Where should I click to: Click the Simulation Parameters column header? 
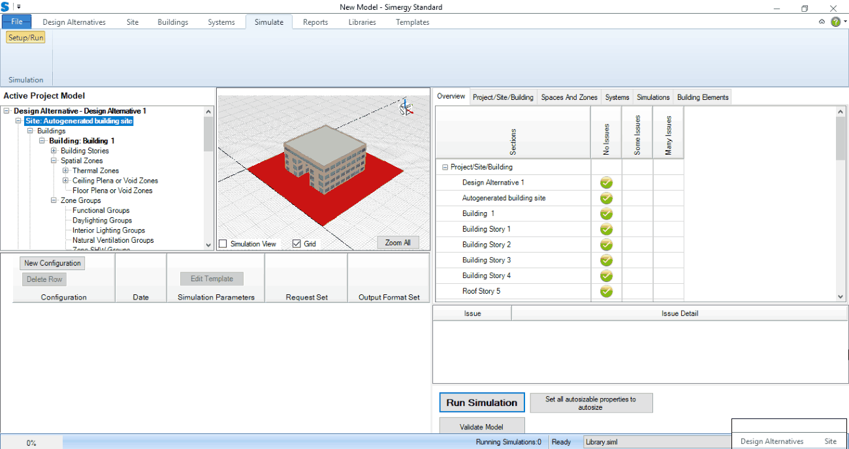(x=216, y=297)
